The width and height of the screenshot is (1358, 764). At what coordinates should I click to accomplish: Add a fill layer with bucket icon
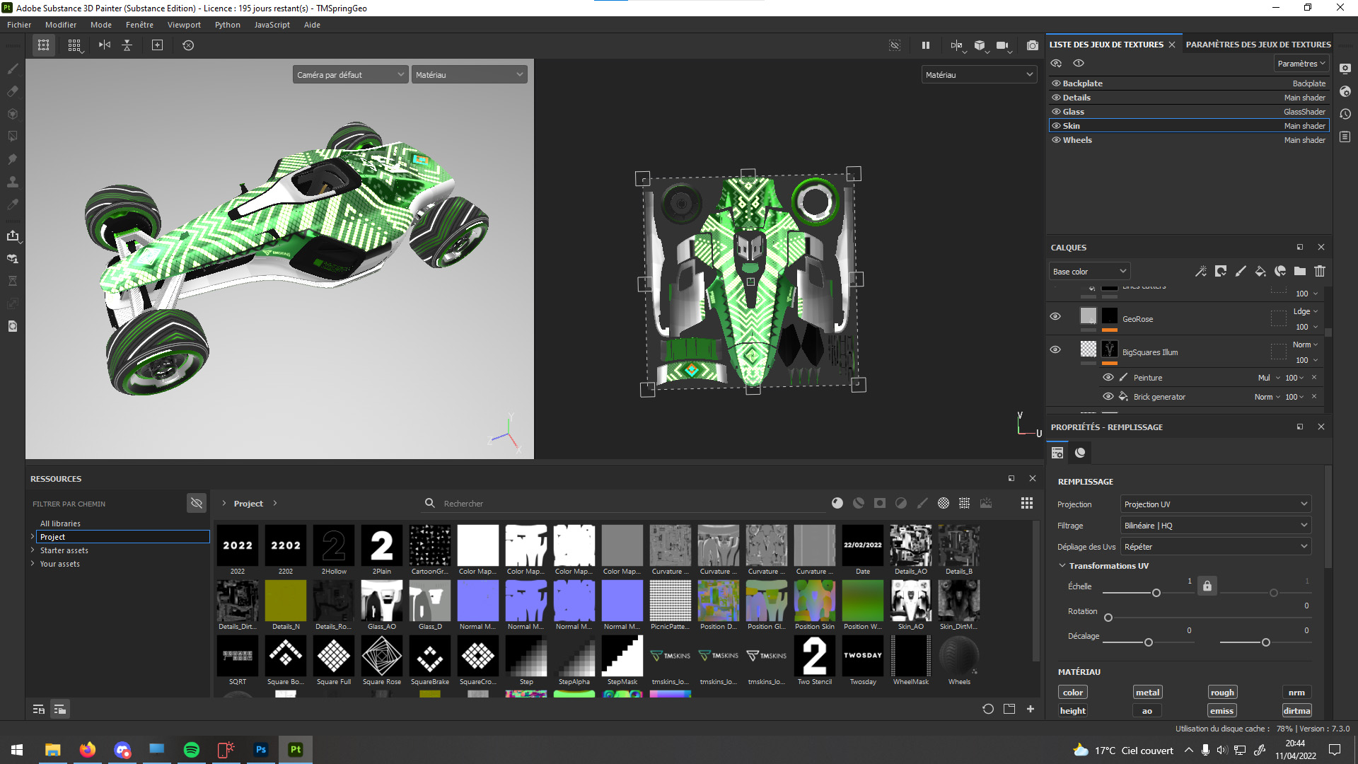tap(1260, 272)
